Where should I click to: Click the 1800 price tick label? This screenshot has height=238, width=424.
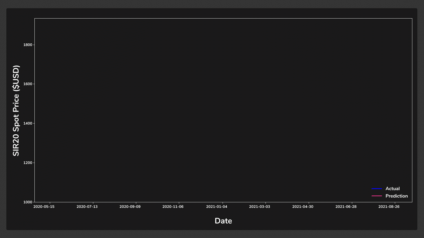[x=28, y=45]
